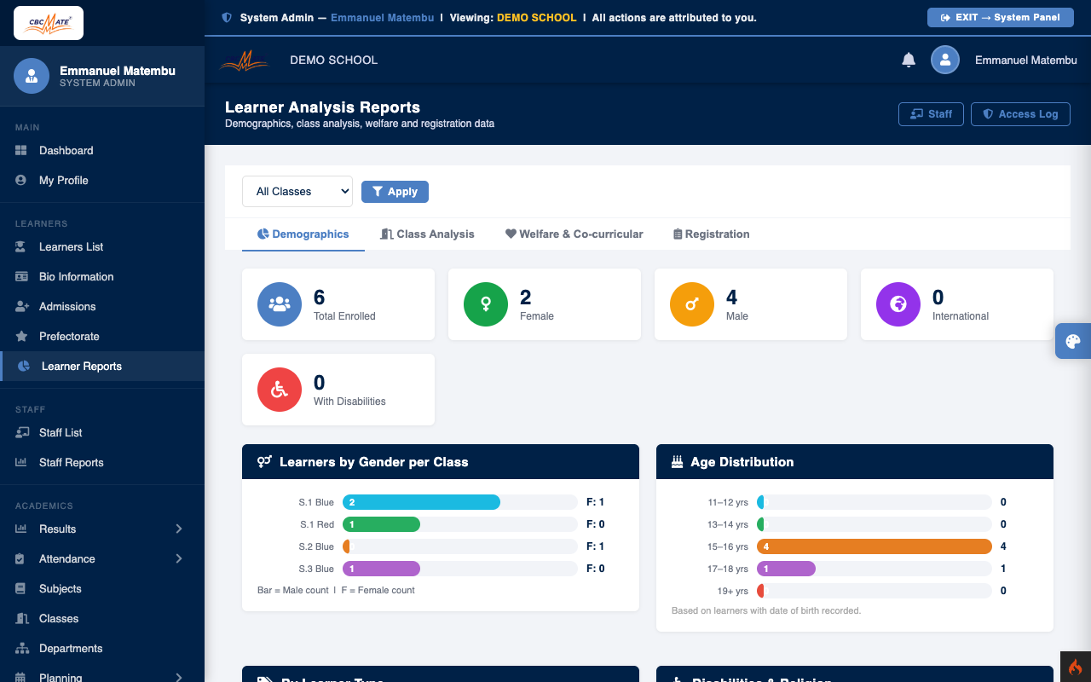The width and height of the screenshot is (1091, 682).
Task: Click the 15–16 yrs orange bar
Action: coord(875,546)
